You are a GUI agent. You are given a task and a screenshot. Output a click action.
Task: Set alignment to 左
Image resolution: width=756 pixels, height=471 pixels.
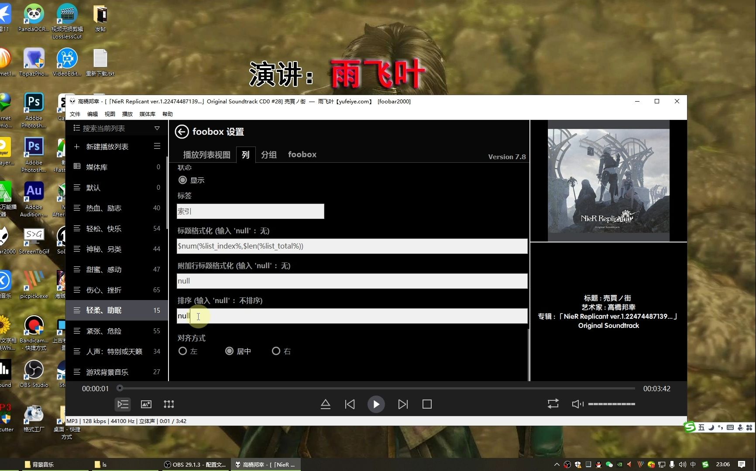point(182,351)
